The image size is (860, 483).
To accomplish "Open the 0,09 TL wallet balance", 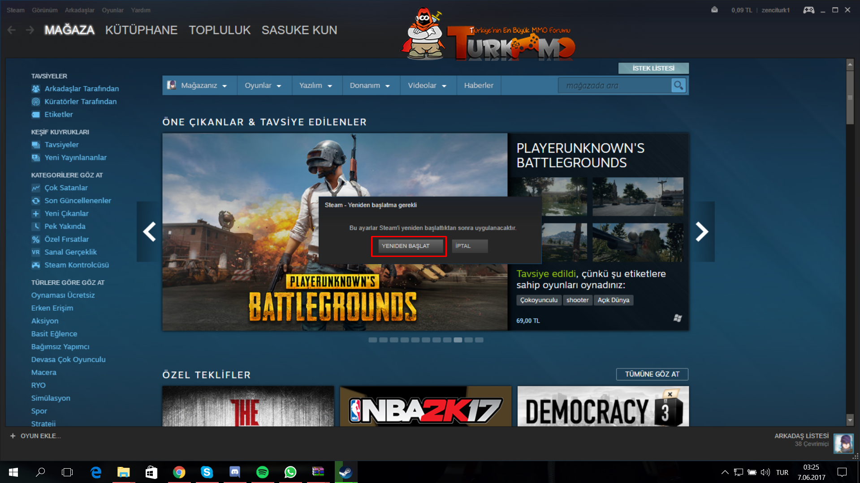I will point(742,10).
